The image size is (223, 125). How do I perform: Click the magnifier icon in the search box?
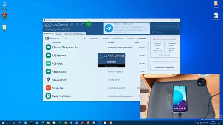[x=153, y=32]
